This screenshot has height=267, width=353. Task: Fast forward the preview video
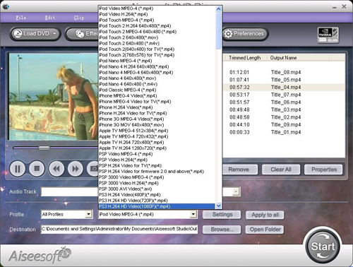pos(76,169)
